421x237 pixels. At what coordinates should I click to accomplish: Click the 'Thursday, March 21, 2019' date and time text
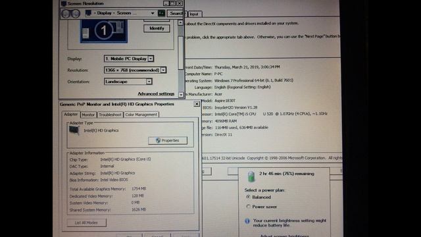[247, 67]
